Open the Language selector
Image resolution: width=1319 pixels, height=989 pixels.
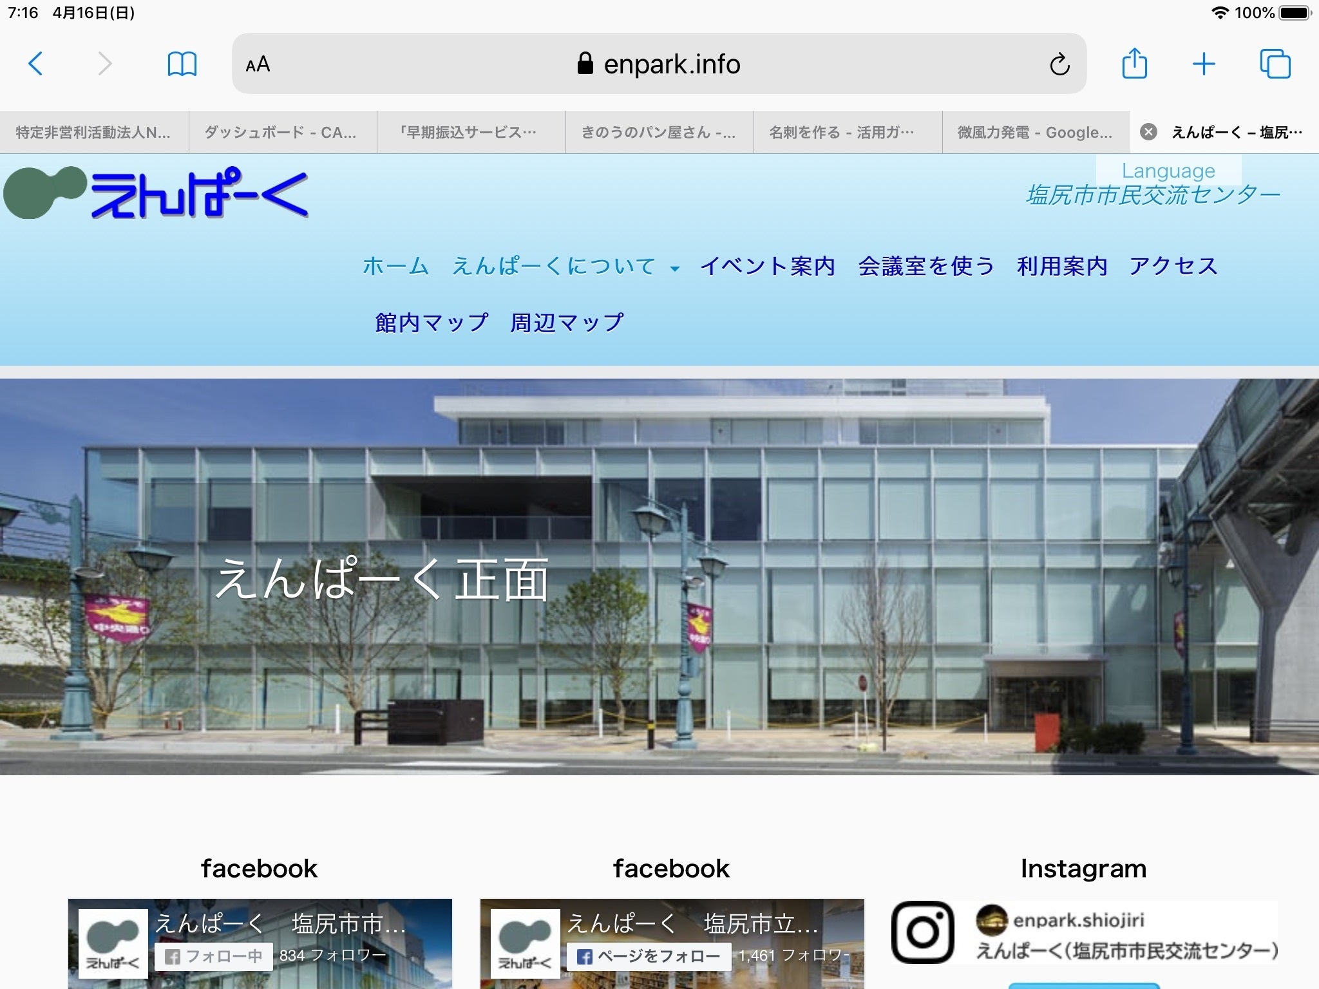point(1168,171)
